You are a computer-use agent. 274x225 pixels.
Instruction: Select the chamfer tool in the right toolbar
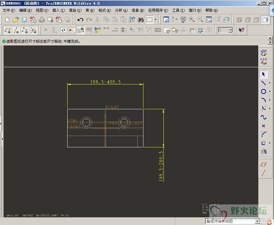tap(264, 134)
